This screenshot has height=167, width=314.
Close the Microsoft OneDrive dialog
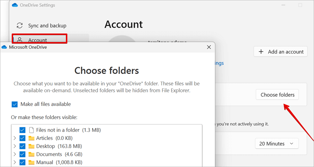click(209, 47)
